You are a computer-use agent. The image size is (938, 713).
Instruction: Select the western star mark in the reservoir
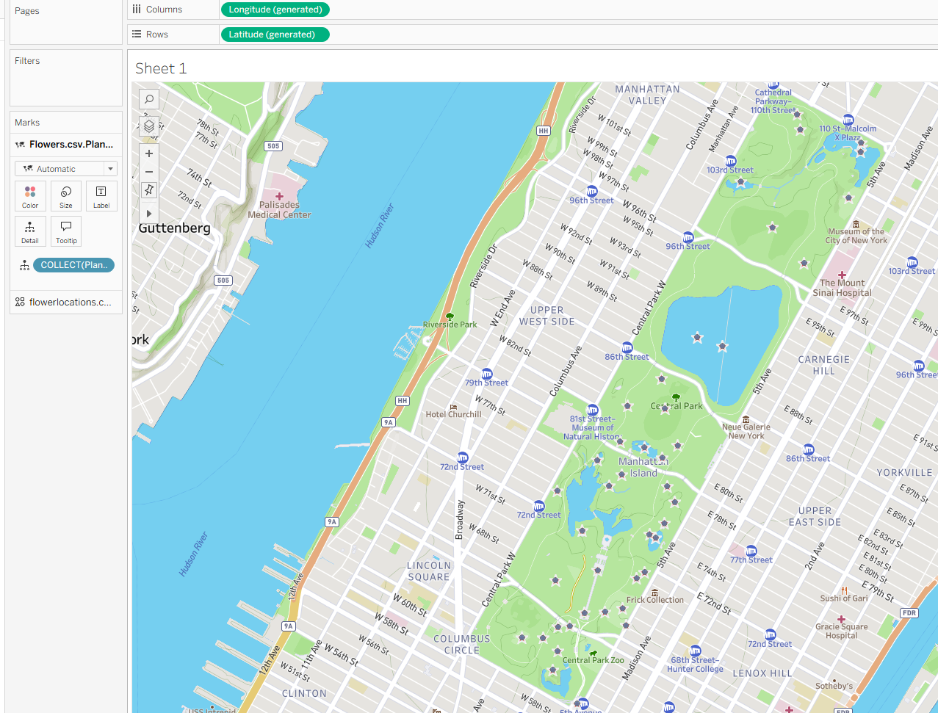(x=698, y=338)
